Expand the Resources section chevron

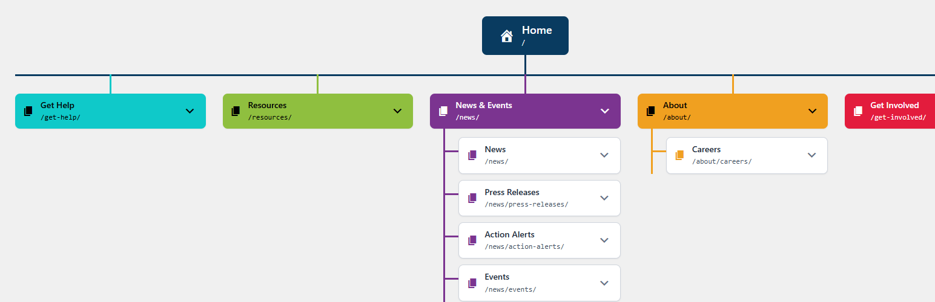coord(397,111)
